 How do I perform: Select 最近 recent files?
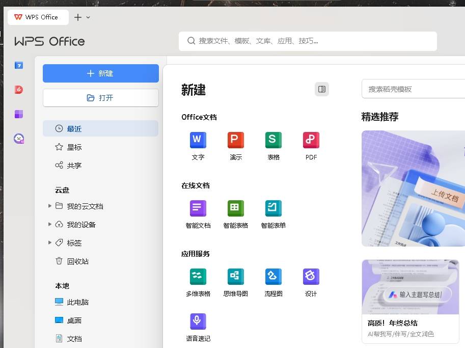[100, 128]
